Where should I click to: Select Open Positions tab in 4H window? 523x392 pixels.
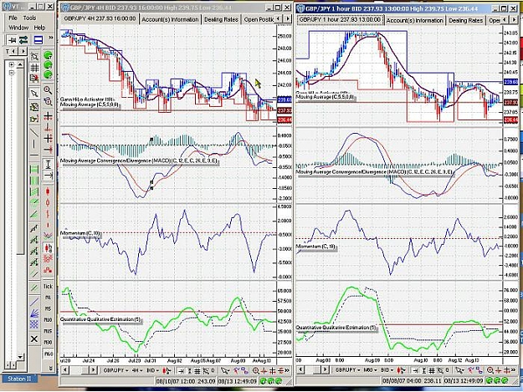(x=259, y=20)
